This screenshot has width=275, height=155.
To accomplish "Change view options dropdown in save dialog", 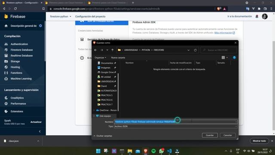I will [227, 57].
